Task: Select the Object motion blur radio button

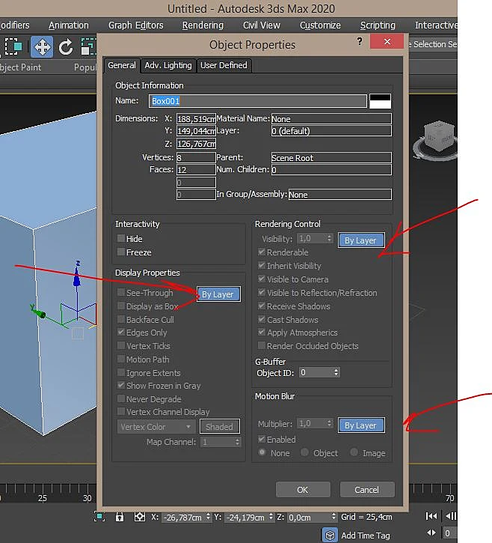Action: pos(304,452)
